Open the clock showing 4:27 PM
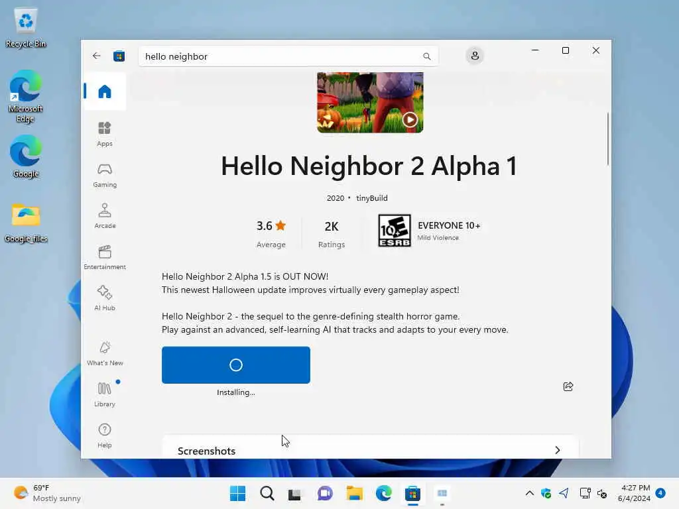The image size is (679, 509). [x=634, y=493]
